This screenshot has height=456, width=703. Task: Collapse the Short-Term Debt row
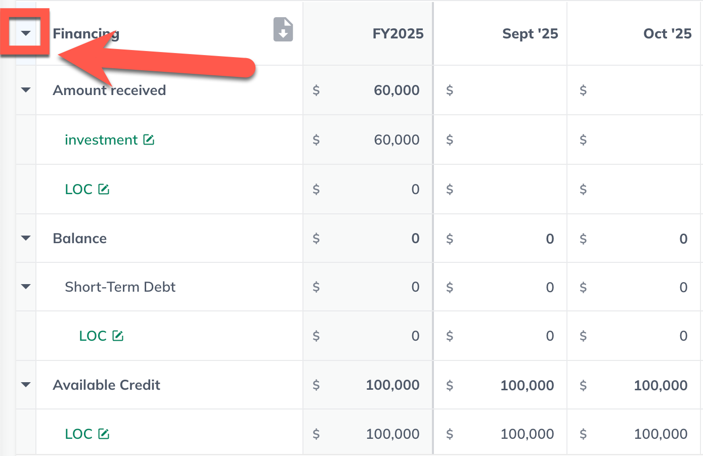pyautogui.click(x=26, y=287)
